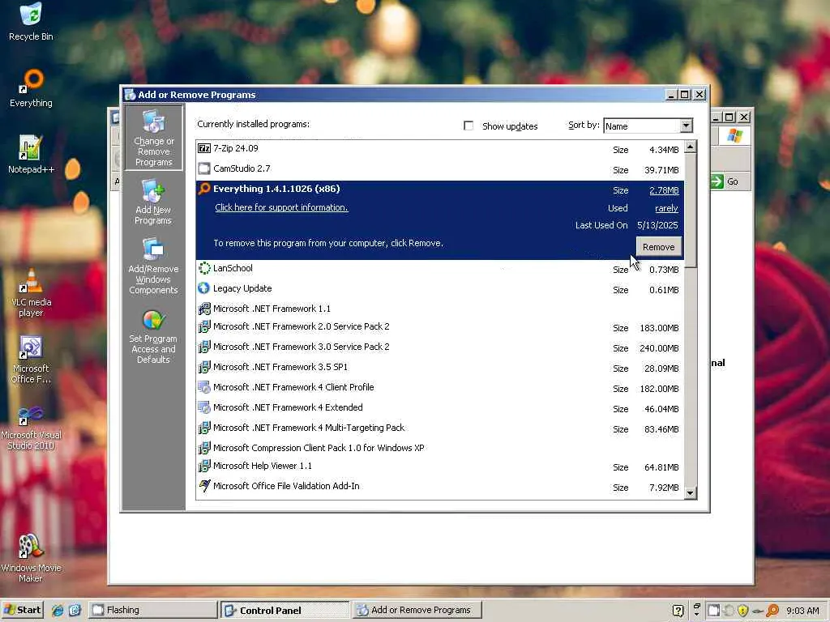The image size is (830, 622).
Task: Open the Start menu
Action: coord(22,610)
